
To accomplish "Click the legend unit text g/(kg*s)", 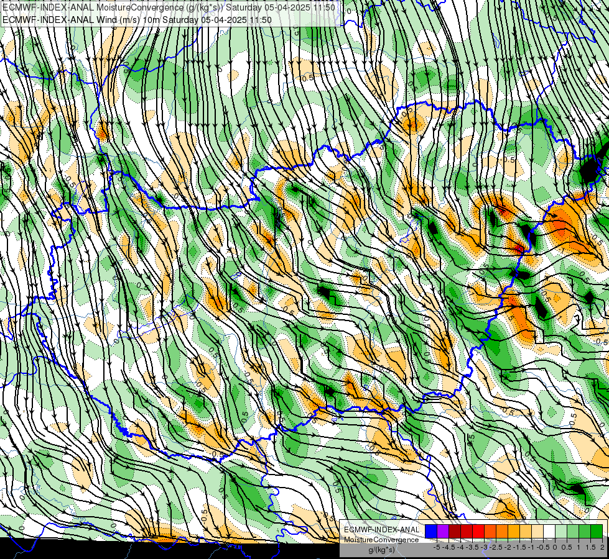I will pos(381,550).
